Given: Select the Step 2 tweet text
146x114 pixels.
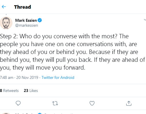Looking at the screenshot, I should click(x=73, y=52).
